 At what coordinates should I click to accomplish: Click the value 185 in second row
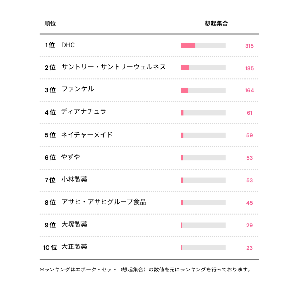[249, 68]
